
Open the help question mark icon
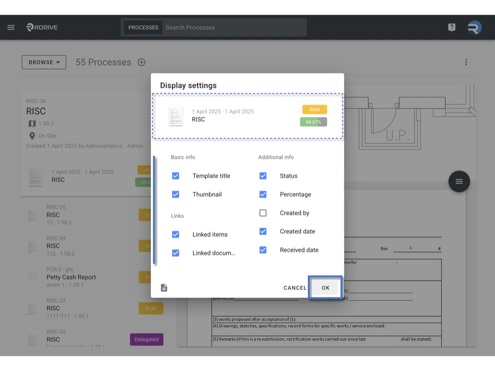[451, 27]
